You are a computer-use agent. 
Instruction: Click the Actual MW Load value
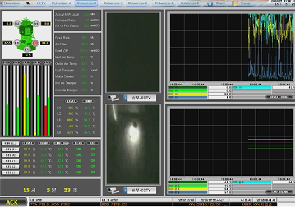[x=86, y=15]
